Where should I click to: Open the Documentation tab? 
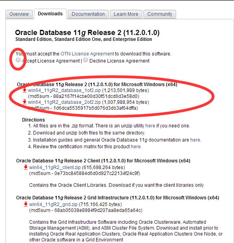coord(88,14)
